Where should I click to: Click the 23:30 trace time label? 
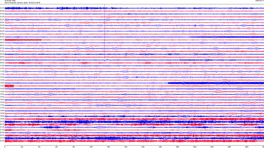point(2,141)
